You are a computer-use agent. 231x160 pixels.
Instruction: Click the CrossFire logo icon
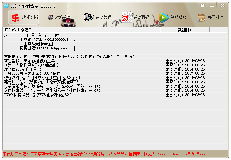51,17
